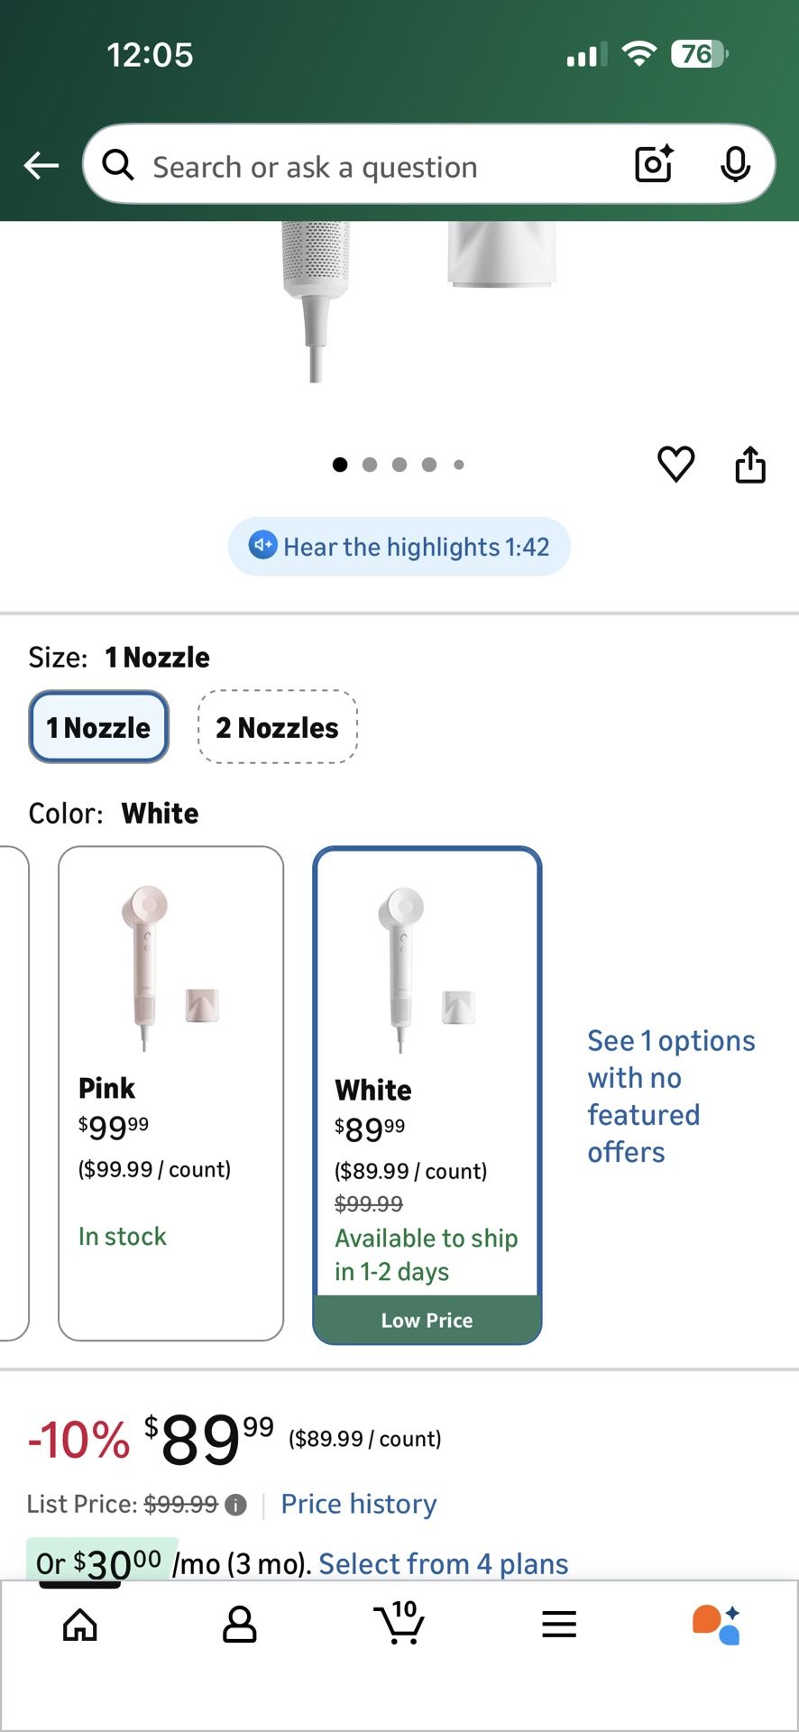Choose the Pink color swatch
This screenshot has height=1732, width=799.
pos(170,1092)
